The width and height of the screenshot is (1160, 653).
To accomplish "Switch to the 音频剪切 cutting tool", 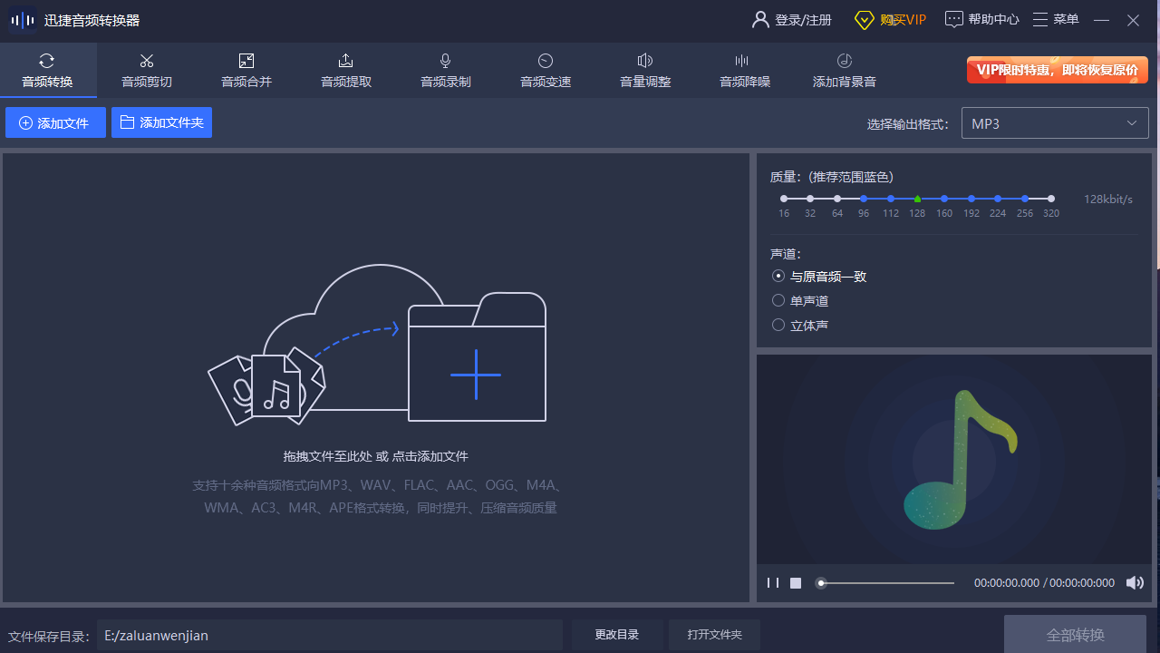I will point(146,71).
